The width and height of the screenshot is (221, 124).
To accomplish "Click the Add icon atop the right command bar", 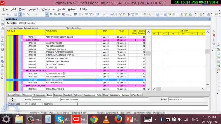I will tap(214, 31).
